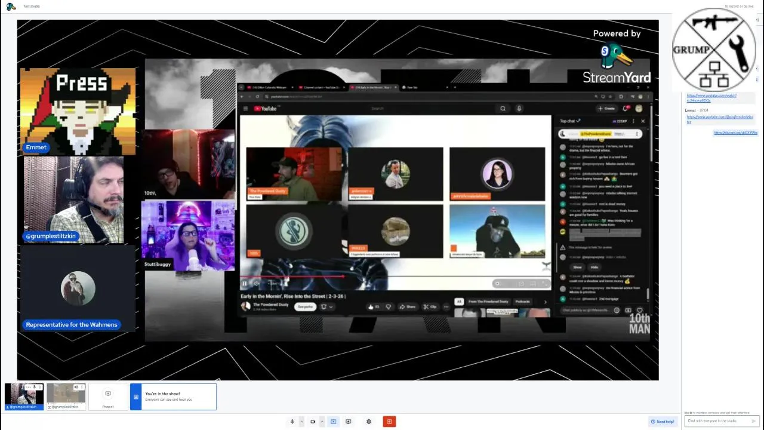Click the Present card
Viewport: 764px width, 430px height.
(x=108, y=397)
